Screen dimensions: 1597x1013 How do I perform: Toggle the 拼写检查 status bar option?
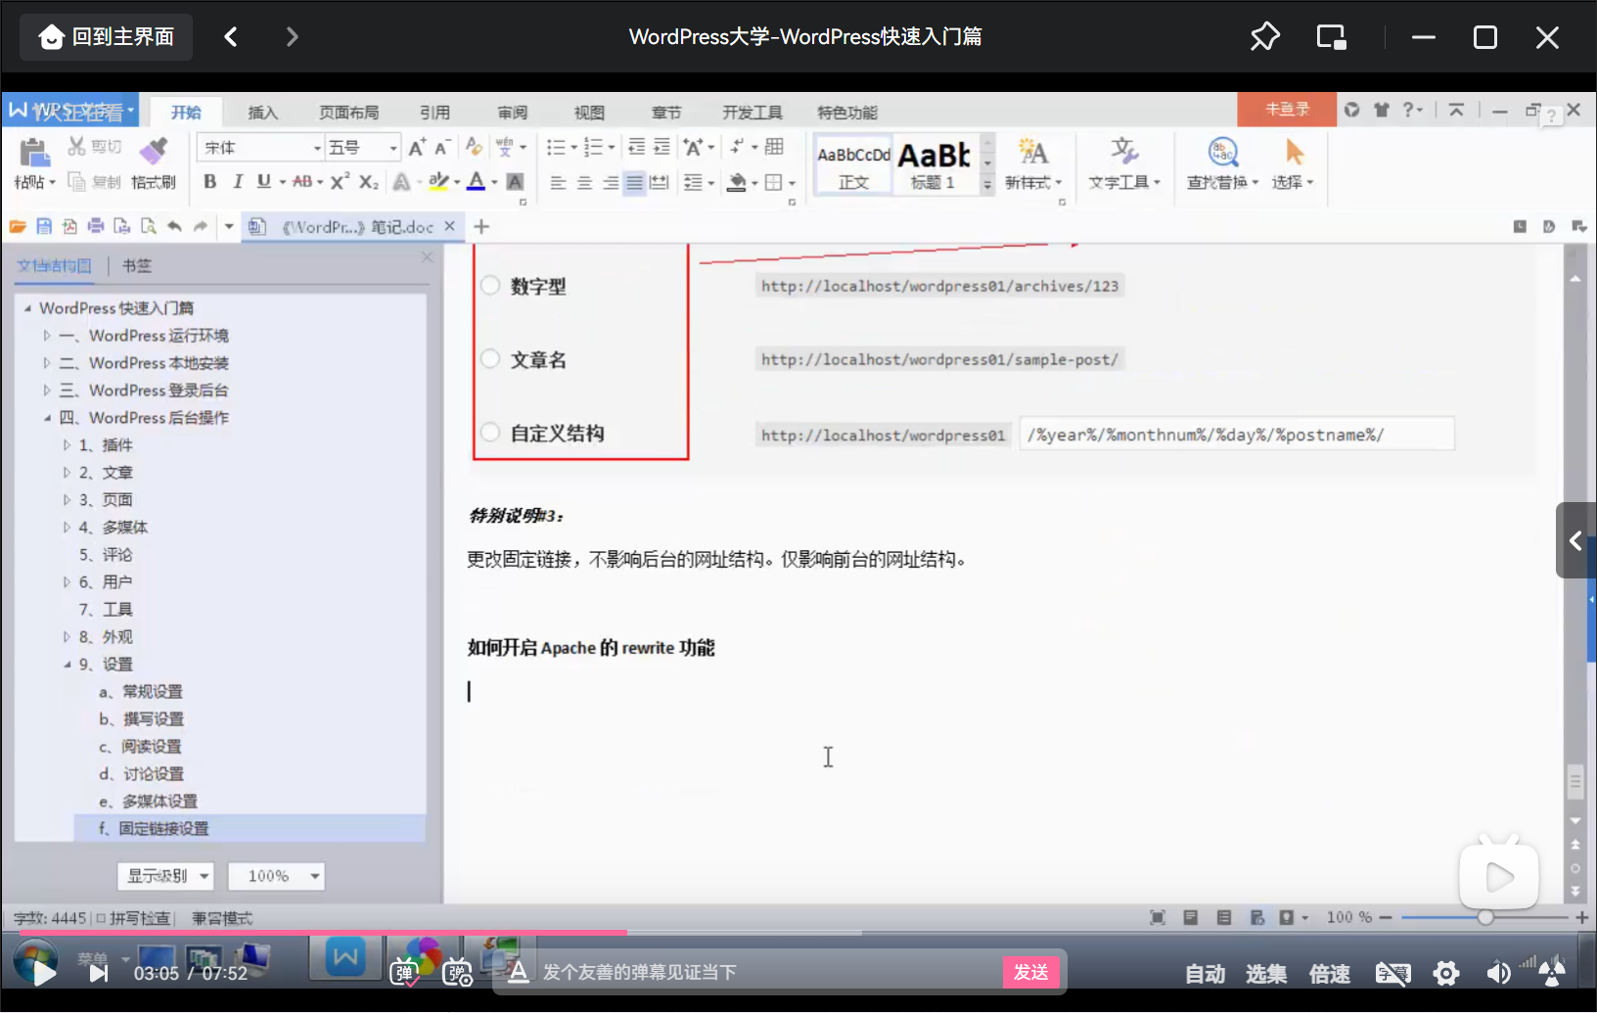[x=133, y=918]
